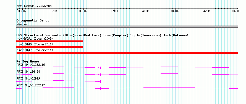Click the 3380k ruler tick label
The height and width of the screenshot is (104, 246).
83,11
